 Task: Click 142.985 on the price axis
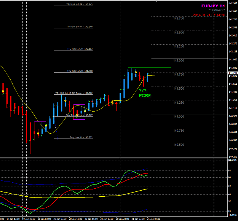233,3
